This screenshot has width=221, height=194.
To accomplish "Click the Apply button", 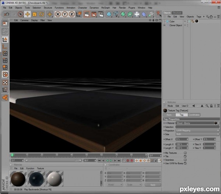I will tap(153, 185).
